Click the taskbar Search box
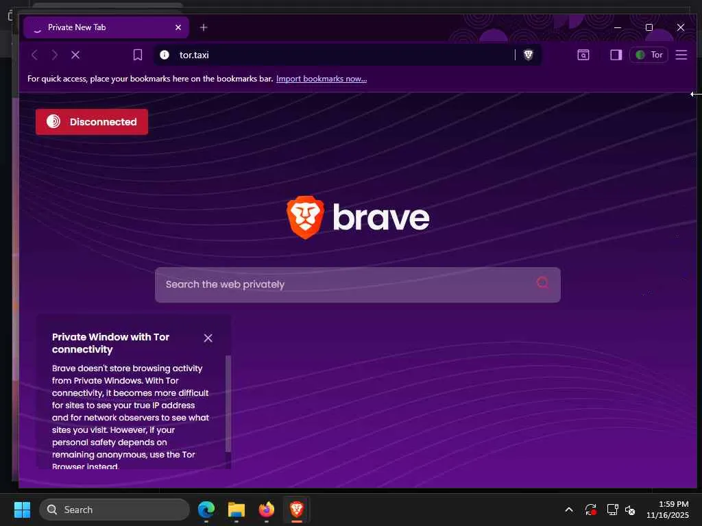The width and height of the screenshot is (702, 526). (114, 510)
